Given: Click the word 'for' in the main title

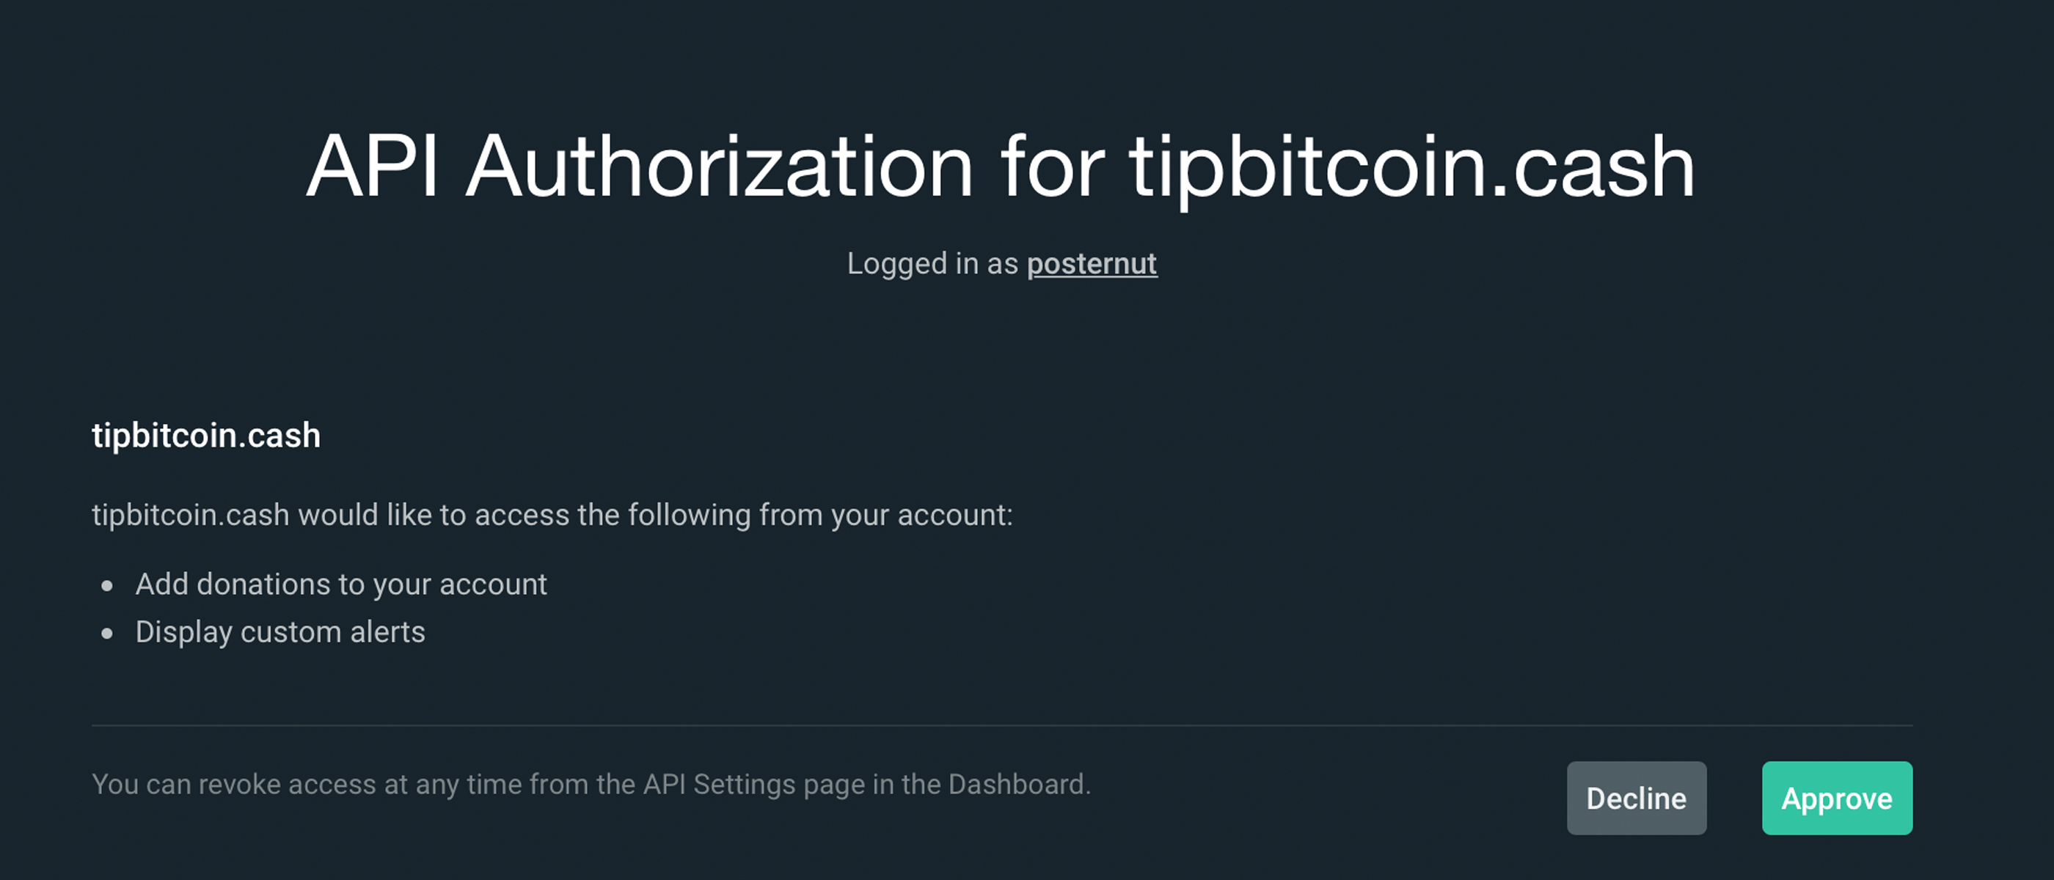Looking at the screenshot, I should (1051, 167).
